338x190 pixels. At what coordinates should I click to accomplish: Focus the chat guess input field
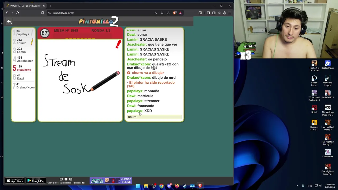[x=154, y=117]
